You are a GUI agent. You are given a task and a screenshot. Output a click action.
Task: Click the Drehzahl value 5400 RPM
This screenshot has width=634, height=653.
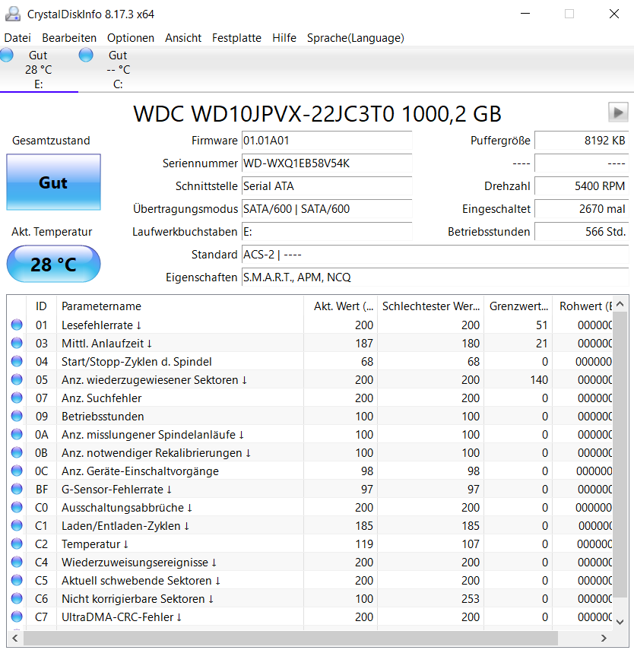582,186
